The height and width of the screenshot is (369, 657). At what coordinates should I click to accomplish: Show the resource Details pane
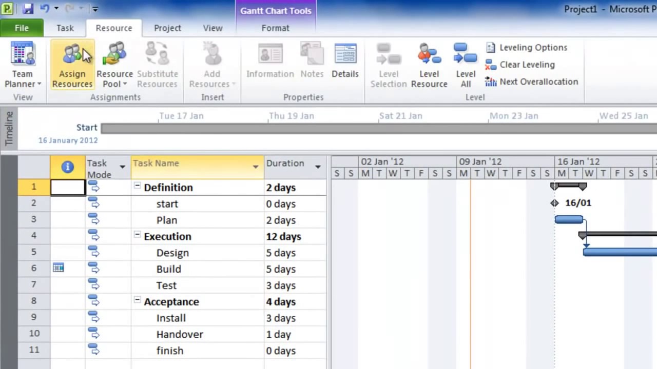click(x=345, y=61)
